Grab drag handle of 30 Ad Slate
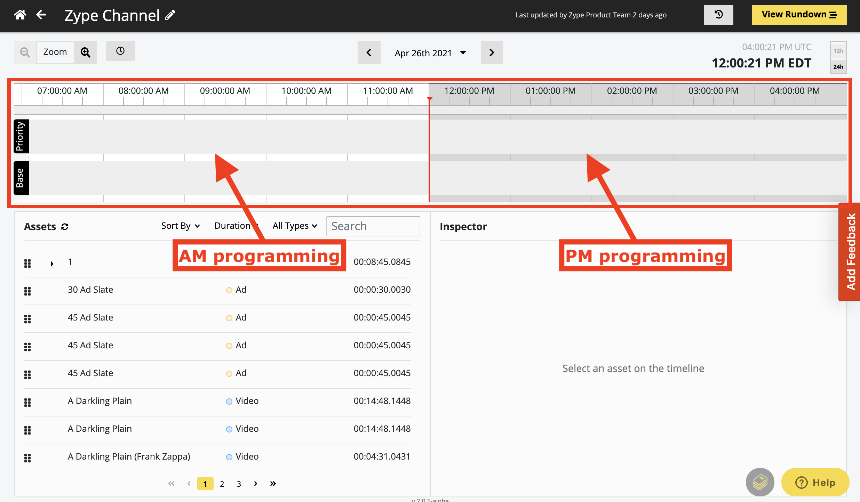Image resolution: width=860 pixels, height=502 pixels. tap(27, 291)
